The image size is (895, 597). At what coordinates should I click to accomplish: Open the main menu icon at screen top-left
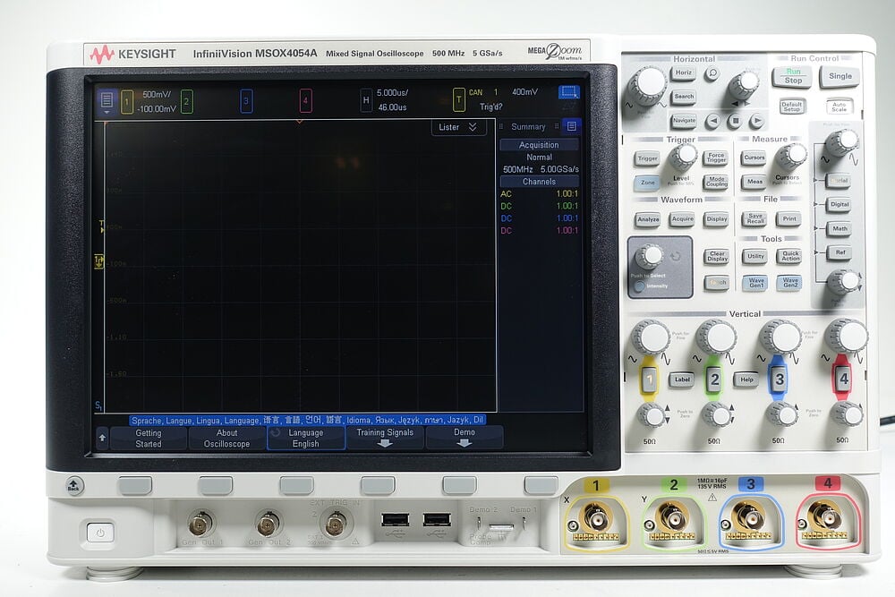(x=107, y=100)
